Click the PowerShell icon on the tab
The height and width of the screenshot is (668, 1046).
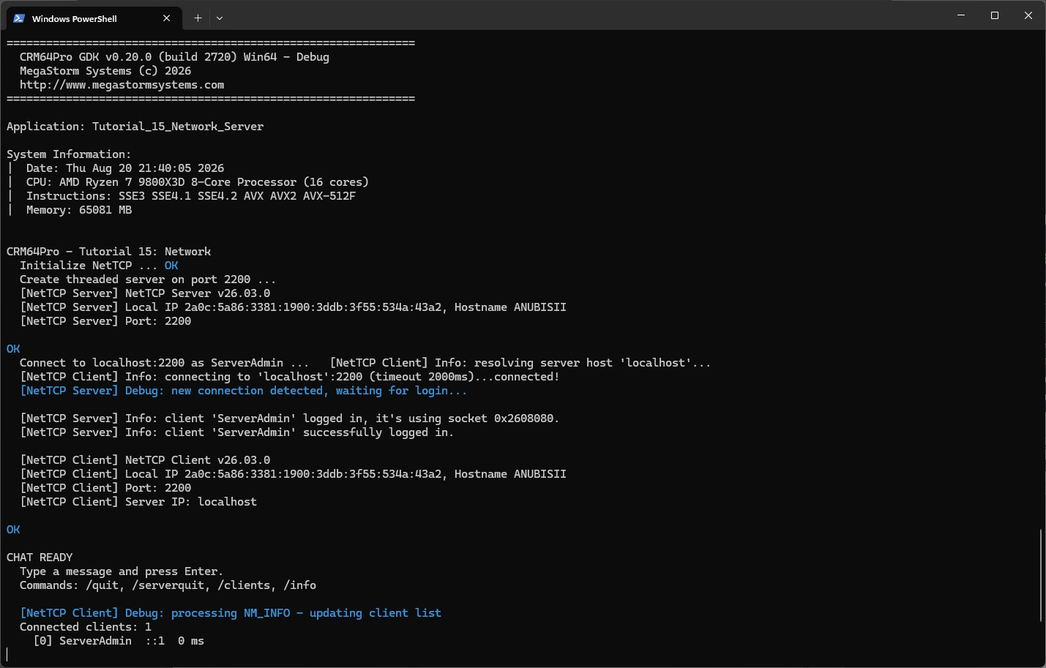pyautogui.click(x=19, y=18)
